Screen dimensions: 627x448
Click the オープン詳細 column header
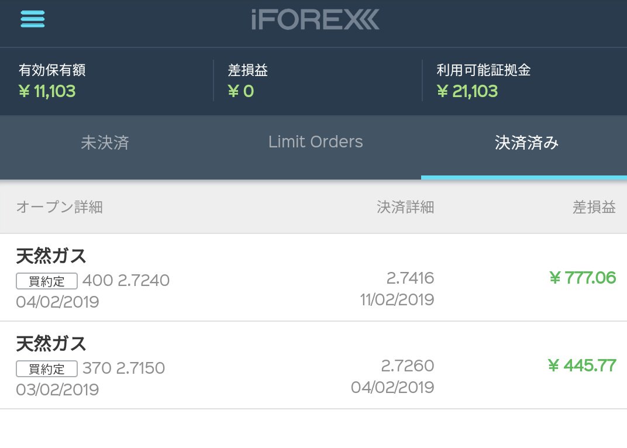[60, 207]
